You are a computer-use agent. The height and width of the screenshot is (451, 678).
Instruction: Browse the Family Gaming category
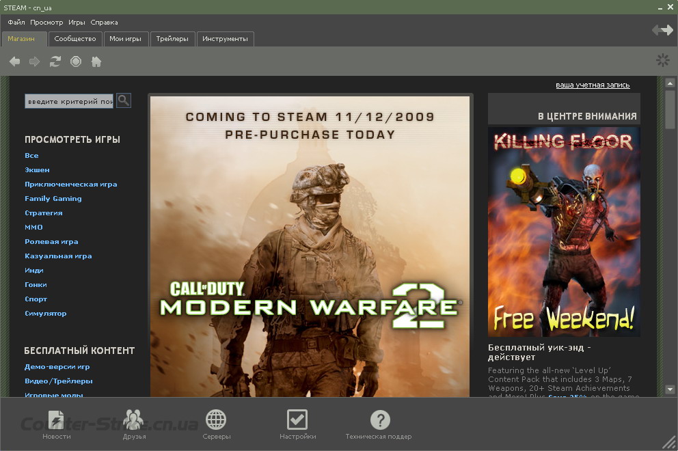[x=53, y=198]
